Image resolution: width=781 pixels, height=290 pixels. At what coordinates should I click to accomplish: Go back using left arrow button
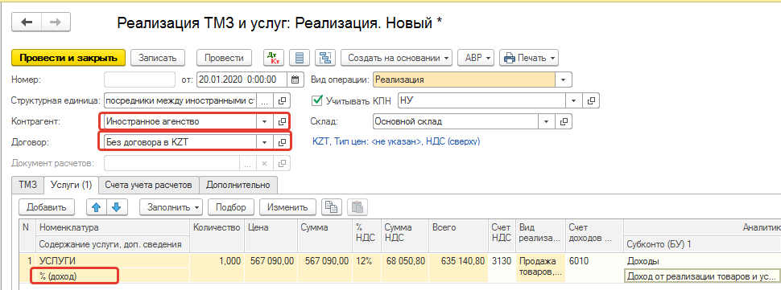pyautogui.click(x=26, y=22)
